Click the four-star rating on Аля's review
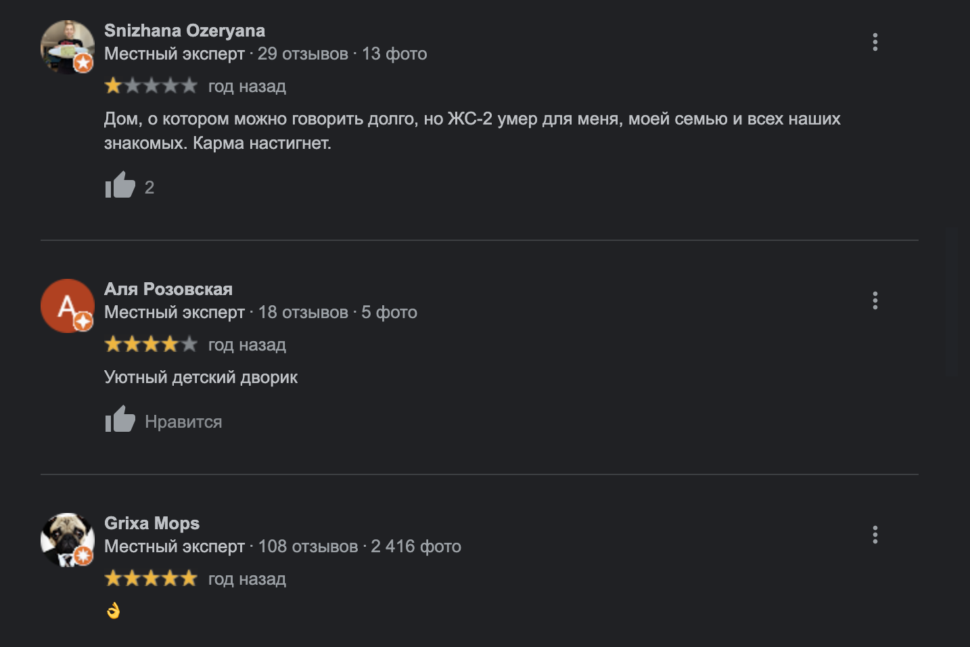The height and width of the screenshot is (647, 970). click(151, 344)
